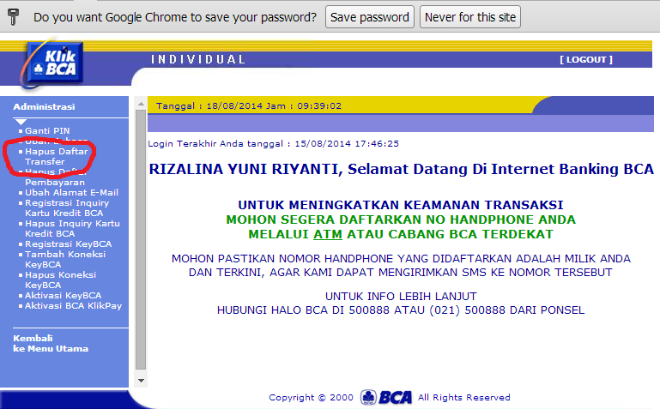
Task: Click UNTUK INFO LEBIH LANJUT text
Action: pyautogui.click(x=401, y=297)
